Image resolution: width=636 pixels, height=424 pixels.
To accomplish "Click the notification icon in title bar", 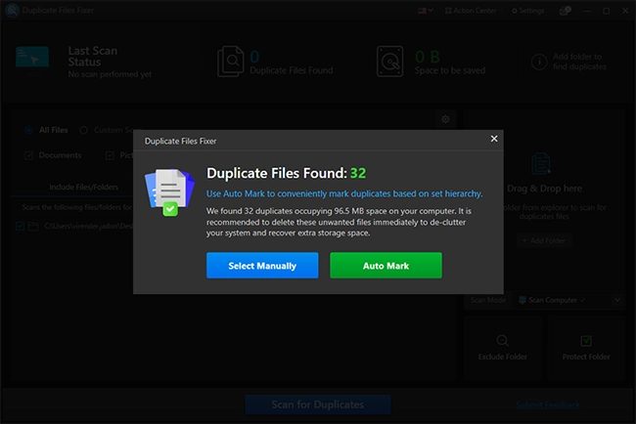I will point(565,11).
